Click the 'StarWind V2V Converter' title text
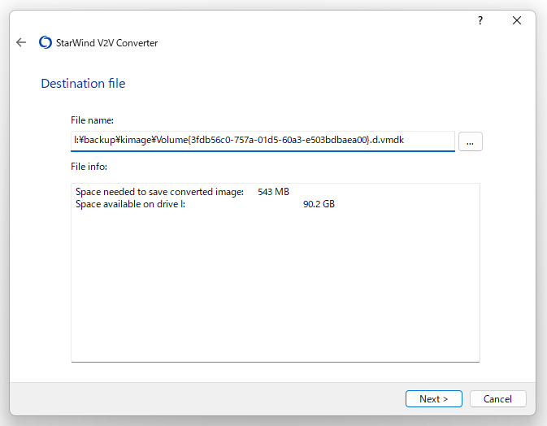The width and height of the screenshot is (547, 426). pos(106,43)
